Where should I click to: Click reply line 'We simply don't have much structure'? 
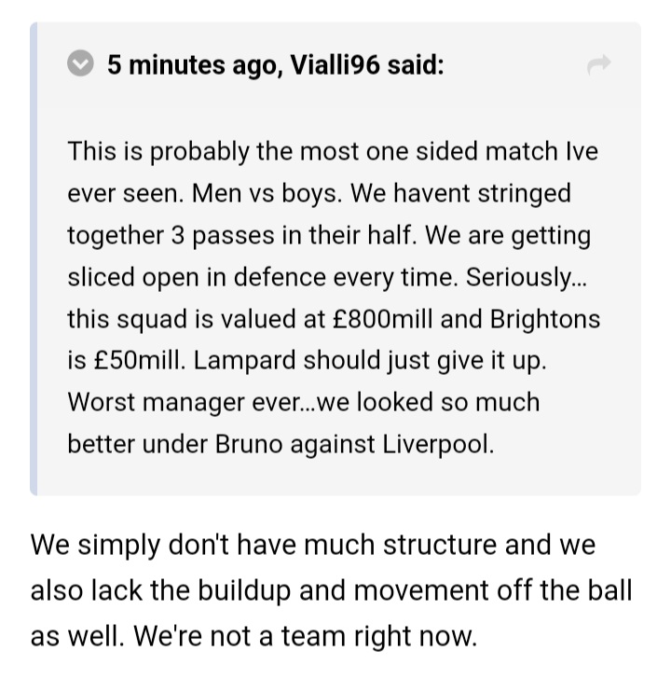(313, 545)
